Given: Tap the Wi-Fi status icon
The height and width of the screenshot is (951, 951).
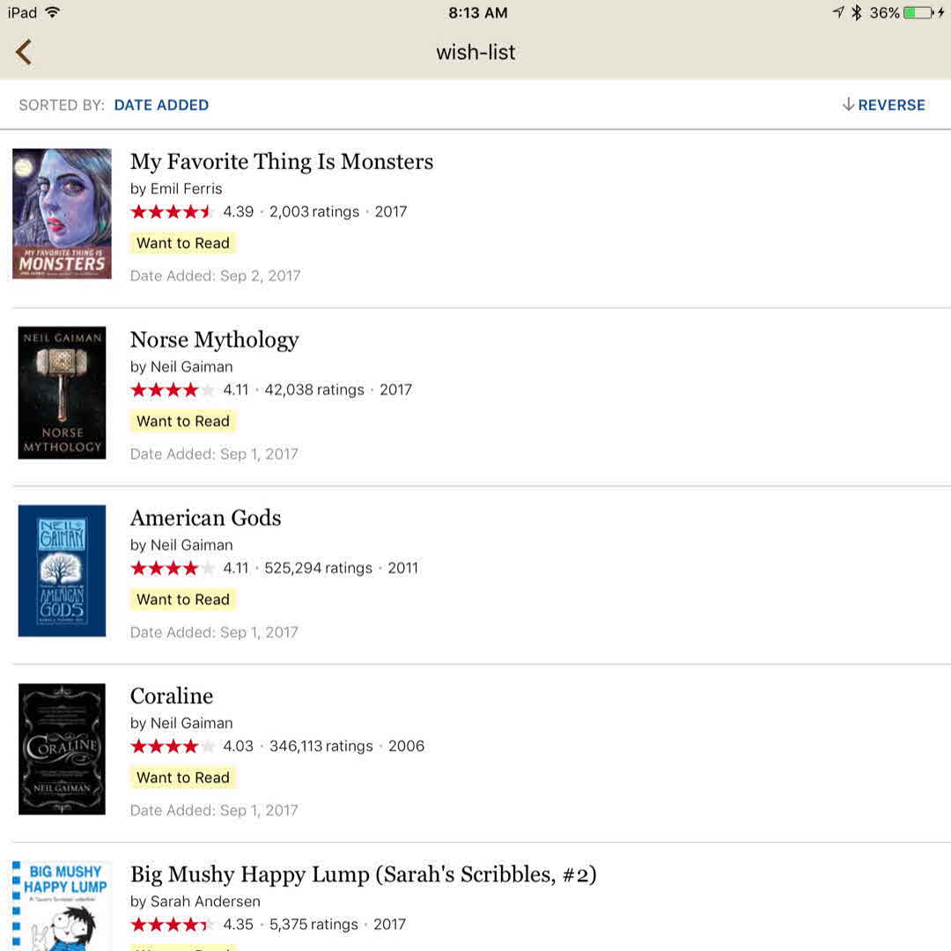Looking at the screenshot, I should click(x=53, y=12).
